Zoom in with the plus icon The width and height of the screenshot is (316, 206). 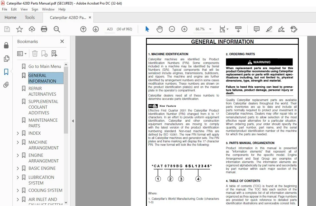pyautogui.click(x=184, y=29)
